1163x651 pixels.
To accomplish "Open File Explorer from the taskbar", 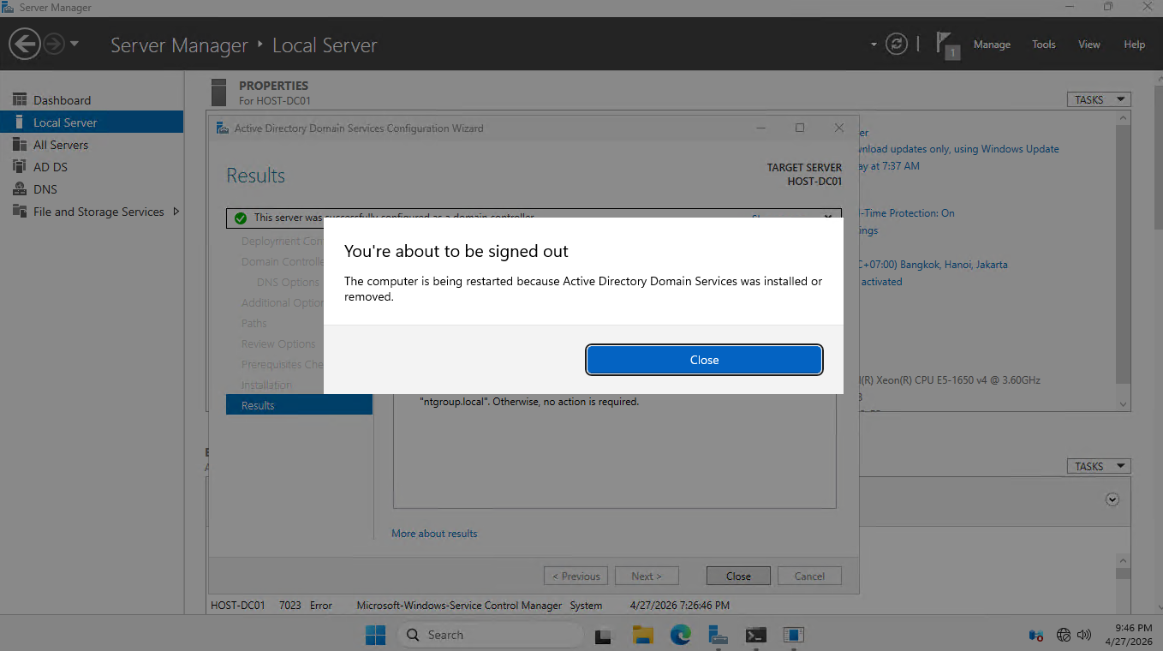I will (642, 635).
